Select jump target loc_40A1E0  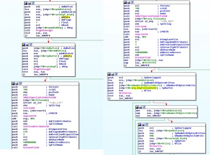point(142,65)
